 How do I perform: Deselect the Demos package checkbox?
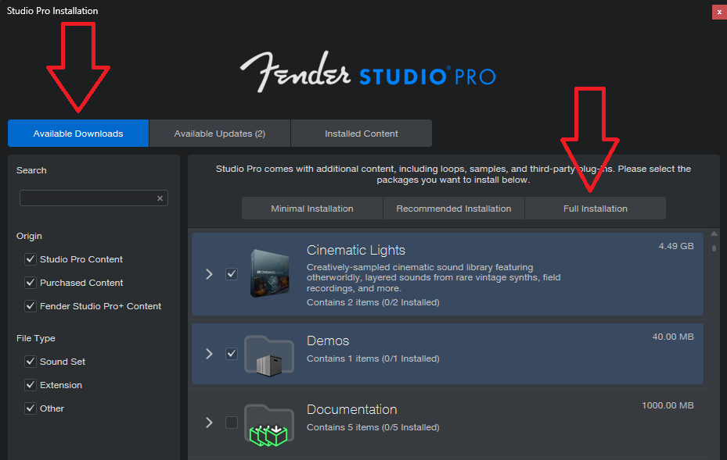click(232, 354)
